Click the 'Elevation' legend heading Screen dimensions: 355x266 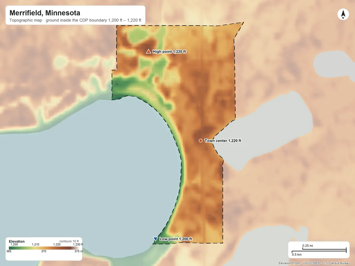(17, 241)
